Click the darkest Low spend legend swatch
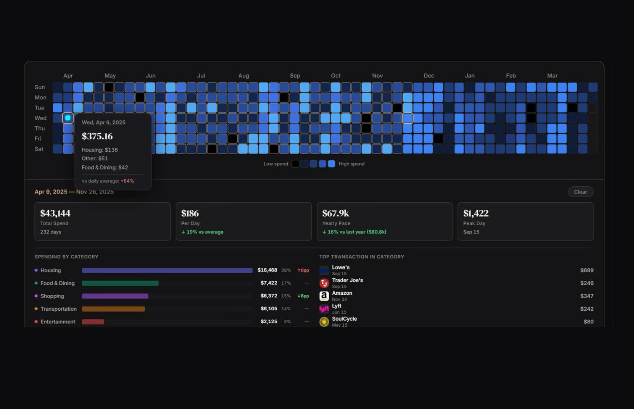Viewport: 634px width, 409px height. pyautogui.click(x=295, y=164)
